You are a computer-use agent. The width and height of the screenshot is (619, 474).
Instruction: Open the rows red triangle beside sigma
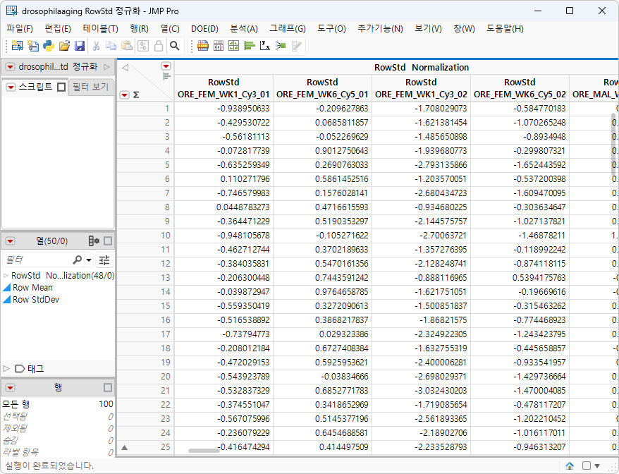coord(124,95)
